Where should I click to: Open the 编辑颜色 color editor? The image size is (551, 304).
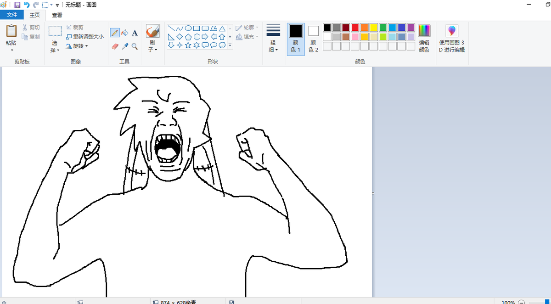pyautogui.click(x=424, y=39)
